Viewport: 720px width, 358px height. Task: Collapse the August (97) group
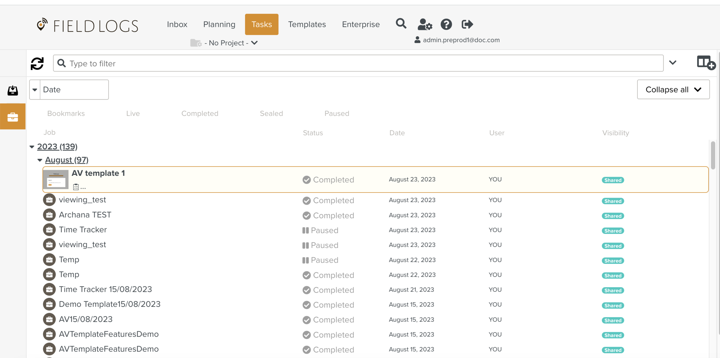click(40, 160)
